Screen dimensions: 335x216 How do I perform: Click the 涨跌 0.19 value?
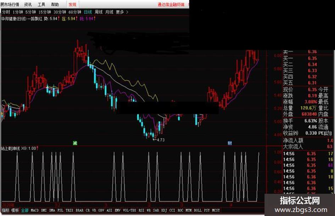312,96
